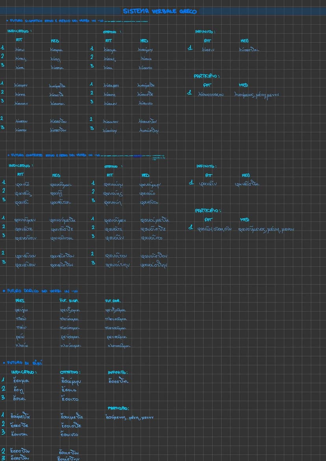Image resolution: width=326 pixels, height=461 pixels.
Task: Click the handwritten form "ἔσονται"
Action: click(x=20, y=434)
